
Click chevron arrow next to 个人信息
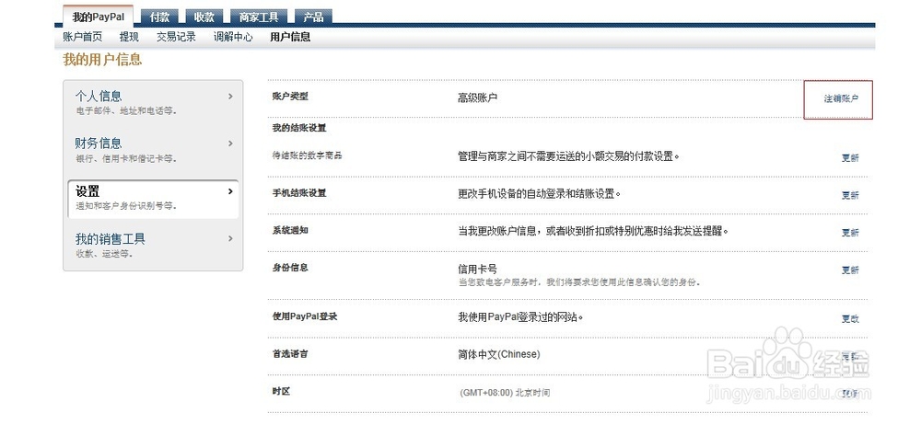point(230,97)
